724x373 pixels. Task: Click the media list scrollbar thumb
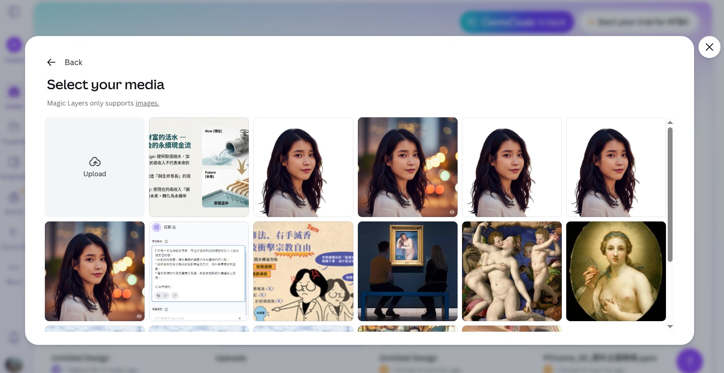click(x=670, y=195)
